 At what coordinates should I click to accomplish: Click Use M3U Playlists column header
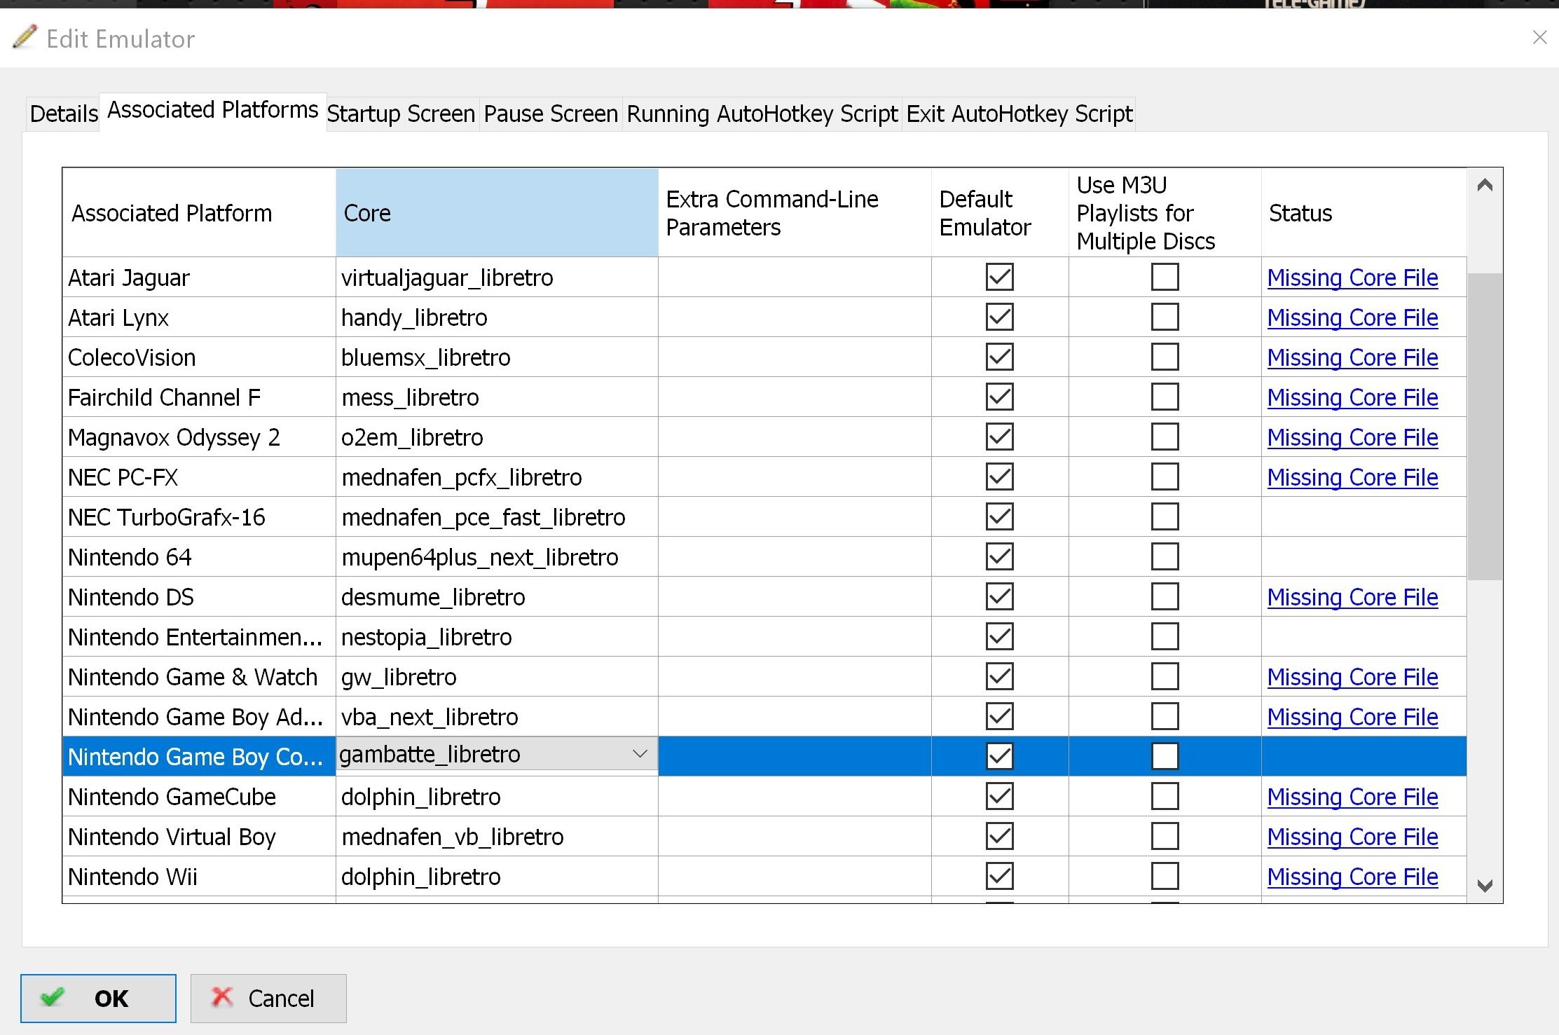pos(1165,213)
